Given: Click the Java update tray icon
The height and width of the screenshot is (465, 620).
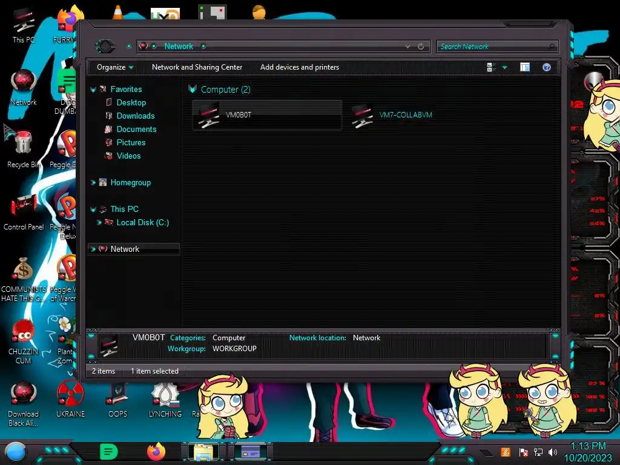Looking at the screenshot, I should click(506, 452).
